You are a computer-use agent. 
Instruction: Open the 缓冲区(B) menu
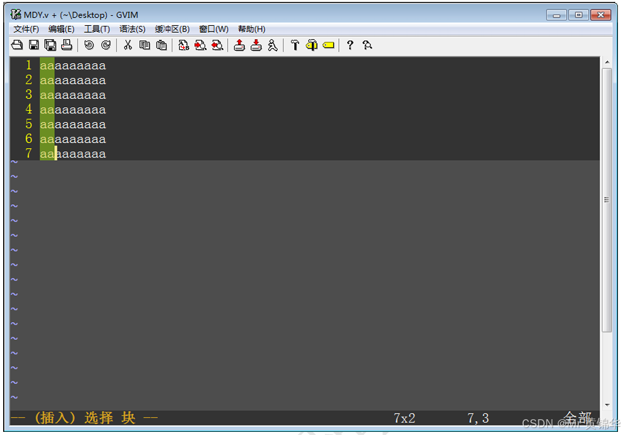172,29
